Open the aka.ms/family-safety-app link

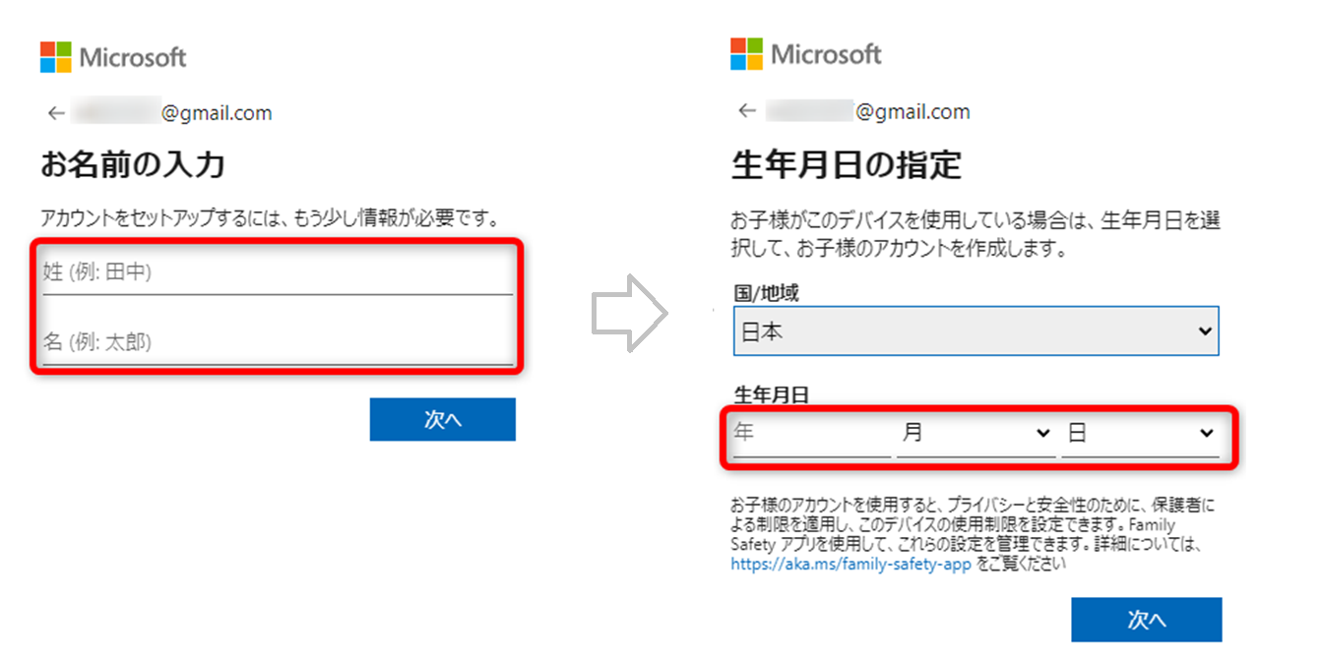point(850,565)
